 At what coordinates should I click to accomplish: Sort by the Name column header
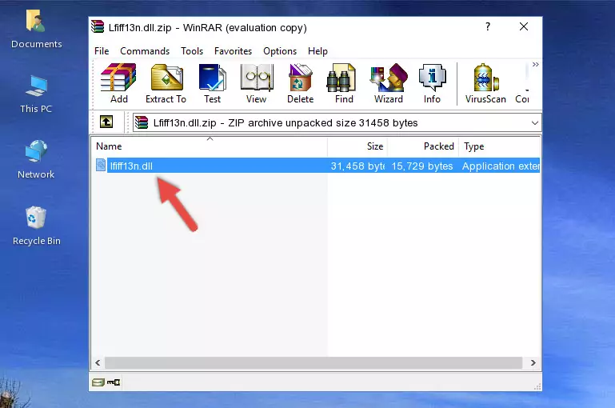tap(210, 146)
